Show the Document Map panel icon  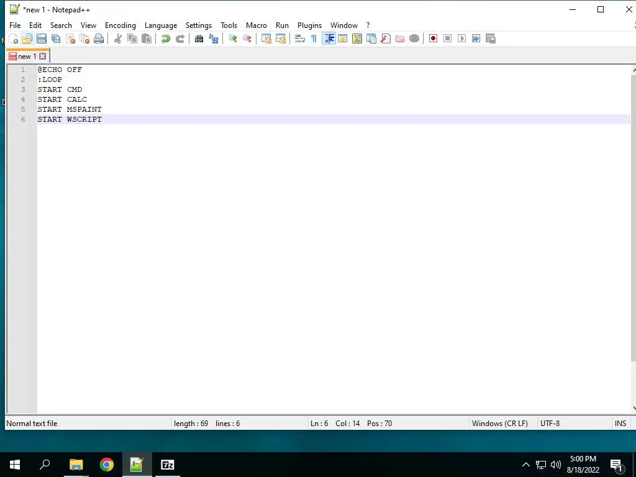(357, 39)
